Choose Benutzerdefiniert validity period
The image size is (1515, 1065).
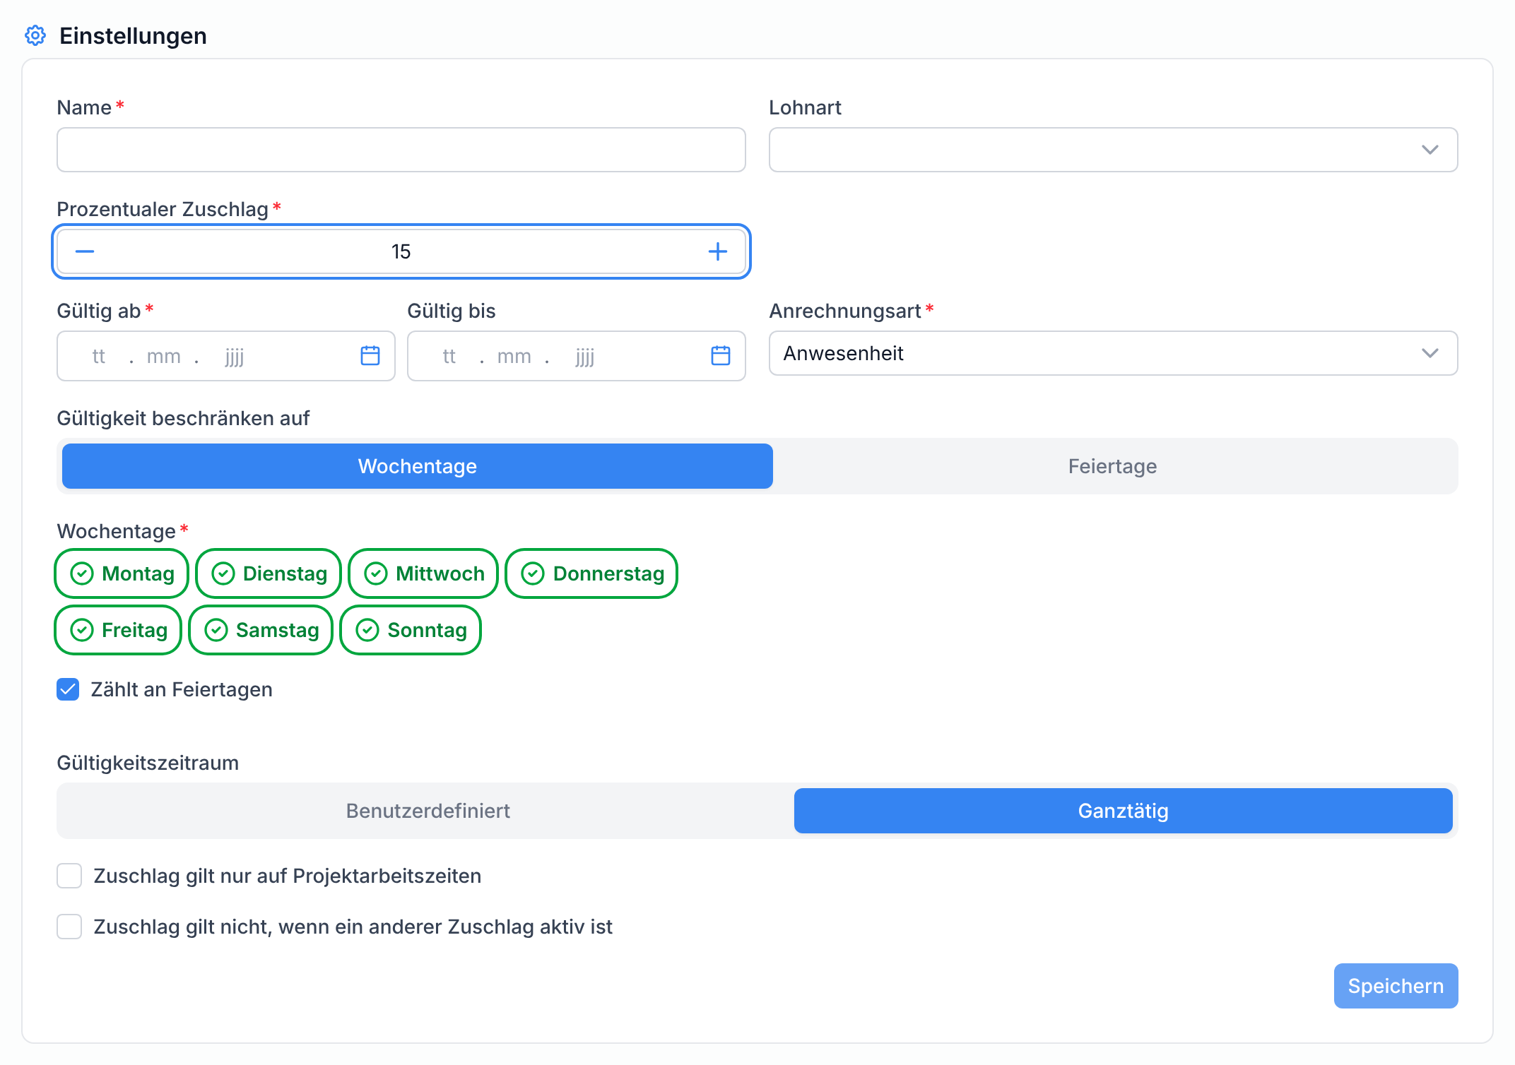click(428, 811)
